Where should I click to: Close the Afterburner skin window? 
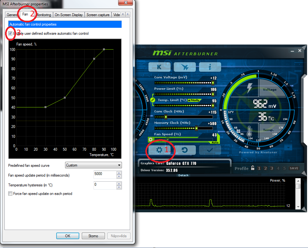(x=299, y=51)
